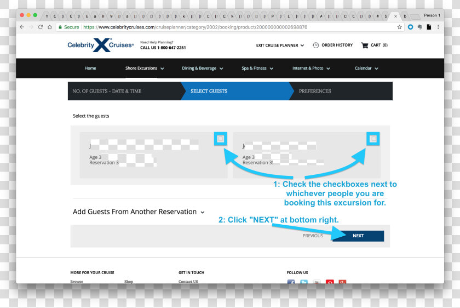Viewport: 460px width, 308px height.
Task: Click the Celebrity Cruises X logo
Action: pos(101,45)
